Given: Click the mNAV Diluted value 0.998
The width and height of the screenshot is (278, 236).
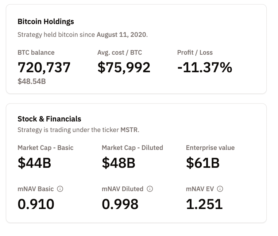Looking at the screenshot, I should (120, 204).
